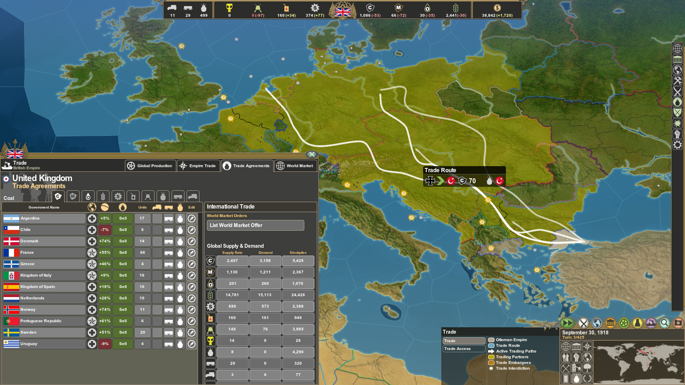Toggle the star marker next to France
The image size is (685, 385).
pos(92,252)
